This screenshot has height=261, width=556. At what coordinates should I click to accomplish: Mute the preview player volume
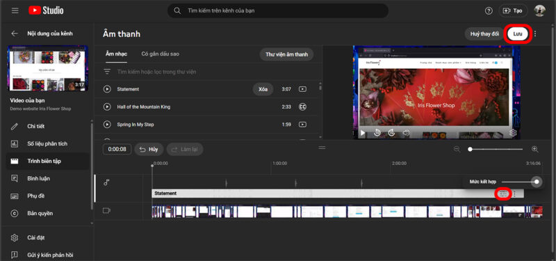click(x=406, y=133)
